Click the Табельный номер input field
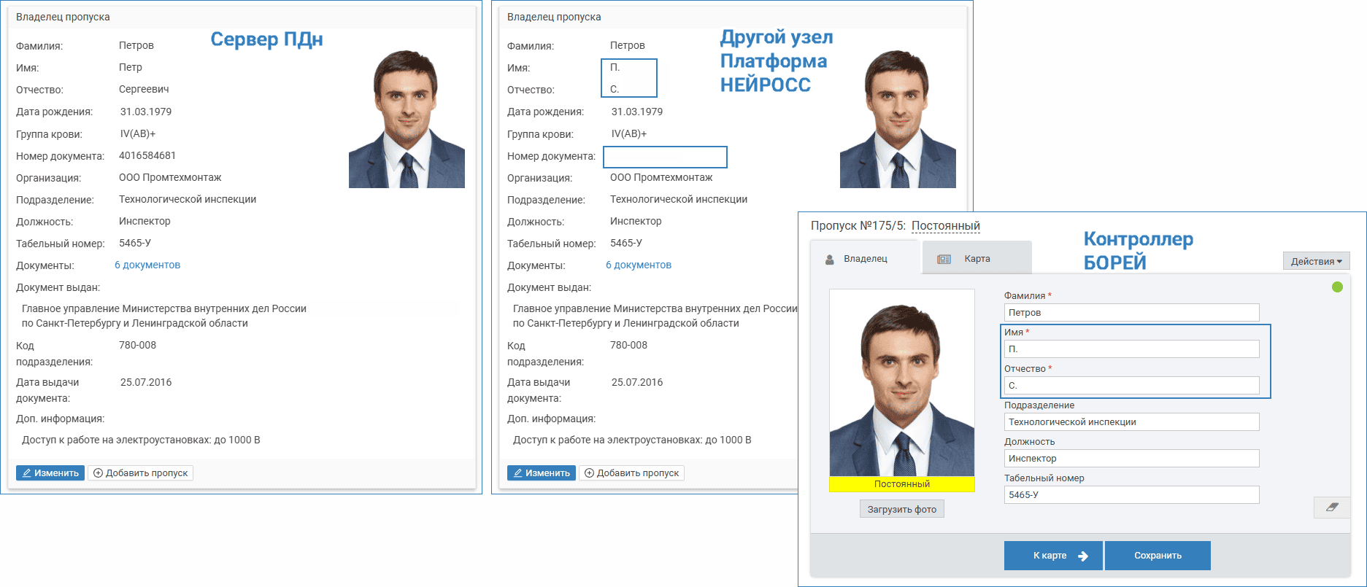This screenshot has height=587, width=1367. 1131,495
